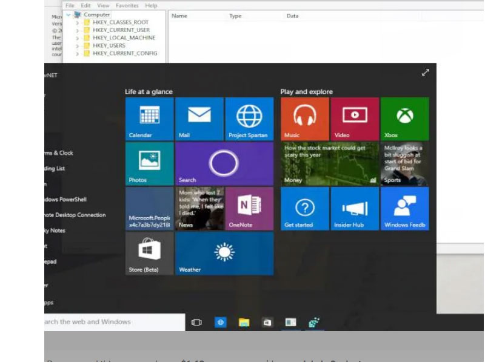
Task: Open the News live tile
Action: (199, 209)
